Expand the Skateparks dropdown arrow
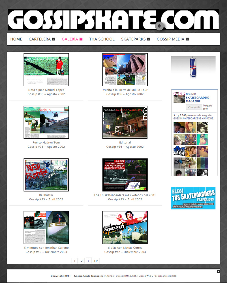The image size is (227, 283). coord(149,39)
